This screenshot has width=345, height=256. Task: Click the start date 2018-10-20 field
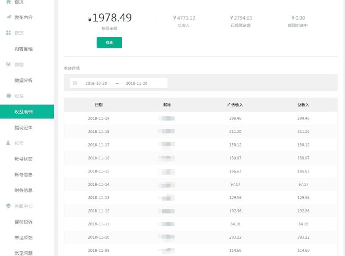pyautogui.click(x=96, y=83)
